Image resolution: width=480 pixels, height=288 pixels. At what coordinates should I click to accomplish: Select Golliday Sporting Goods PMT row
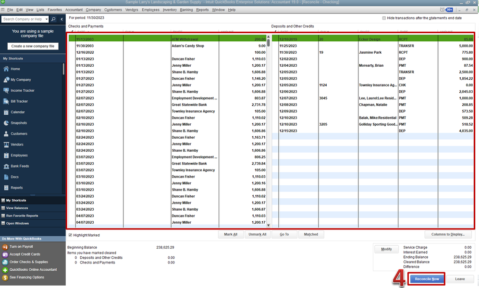pyautogui.click(x=372, y=124)
